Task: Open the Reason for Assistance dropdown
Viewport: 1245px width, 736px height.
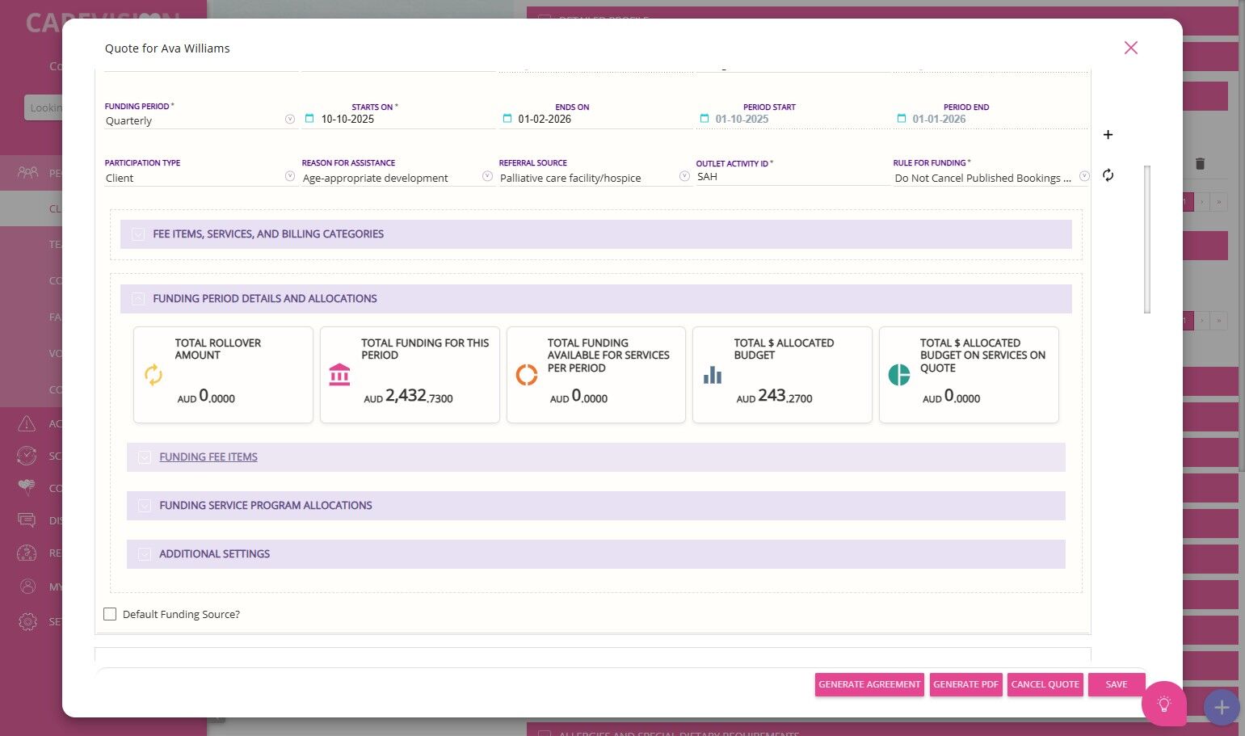Action: coord(487,176)
